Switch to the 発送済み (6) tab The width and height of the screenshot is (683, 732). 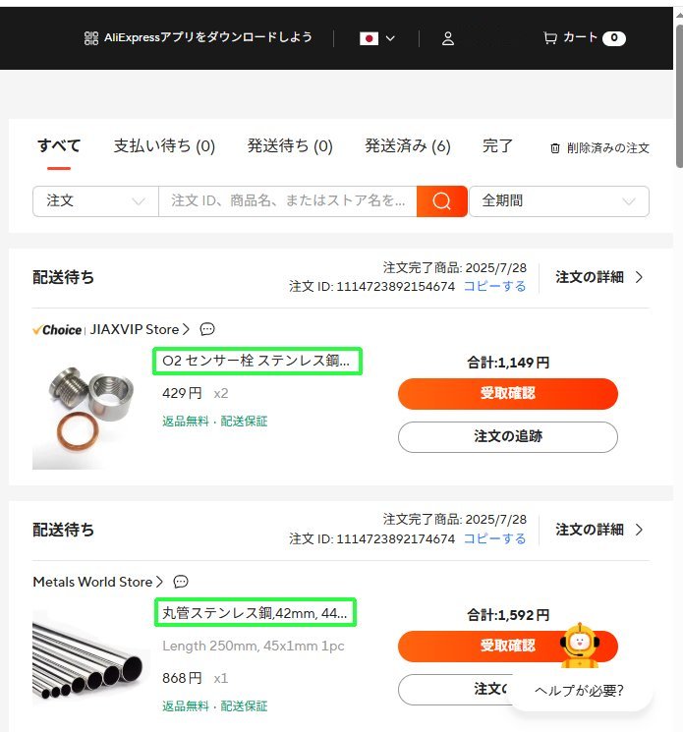tap(408, 146)
